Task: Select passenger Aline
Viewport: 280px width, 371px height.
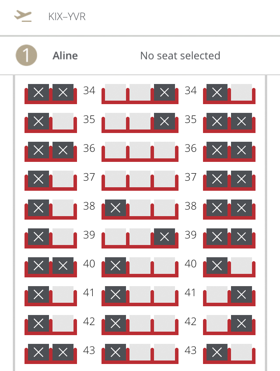Action: click(65, 56)
